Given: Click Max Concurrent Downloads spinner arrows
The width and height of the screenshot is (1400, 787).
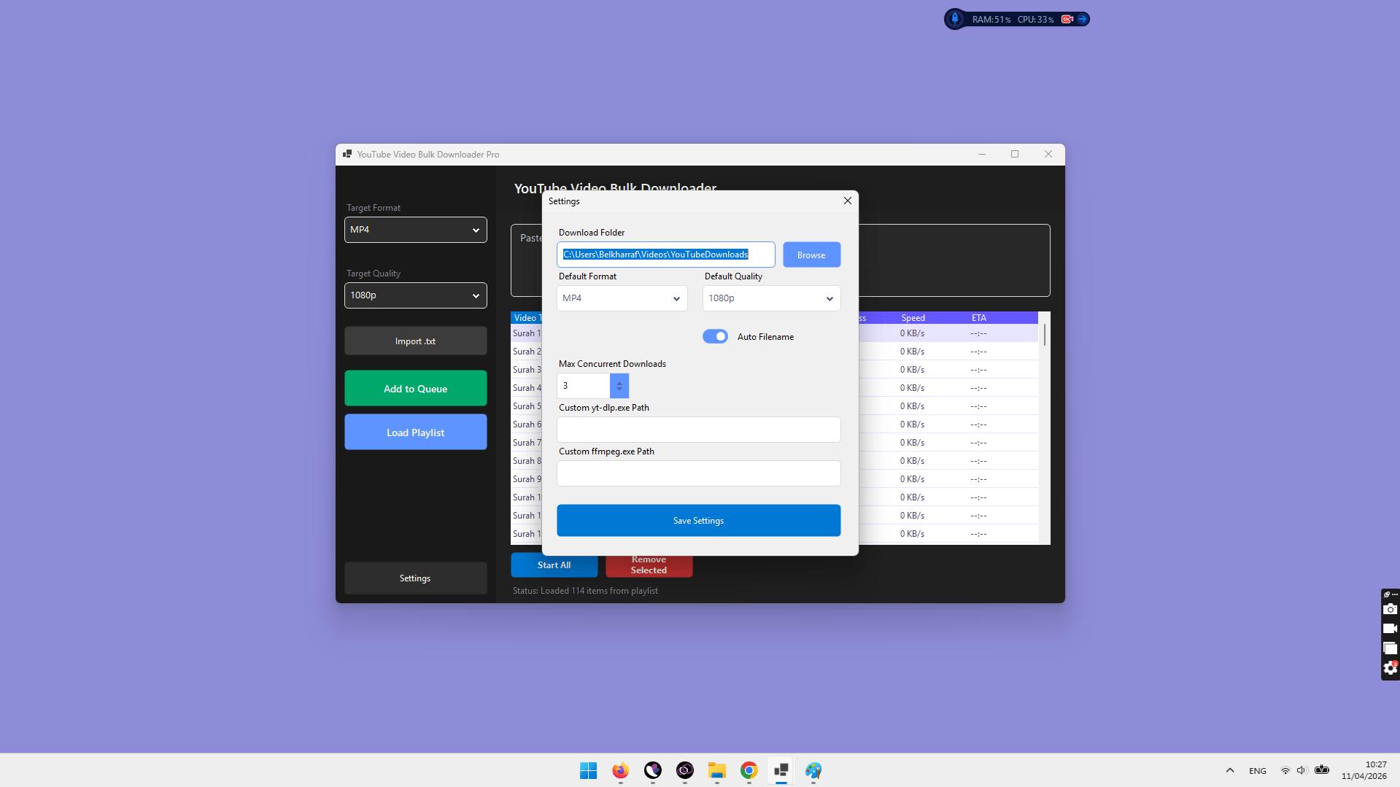Looking at the screenshot, I should pyautogui.click(x=619, y=386).
